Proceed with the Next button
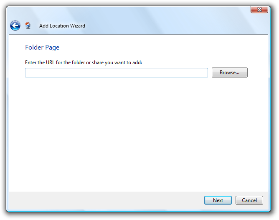279x220 pixels. [x=218, y=200]
